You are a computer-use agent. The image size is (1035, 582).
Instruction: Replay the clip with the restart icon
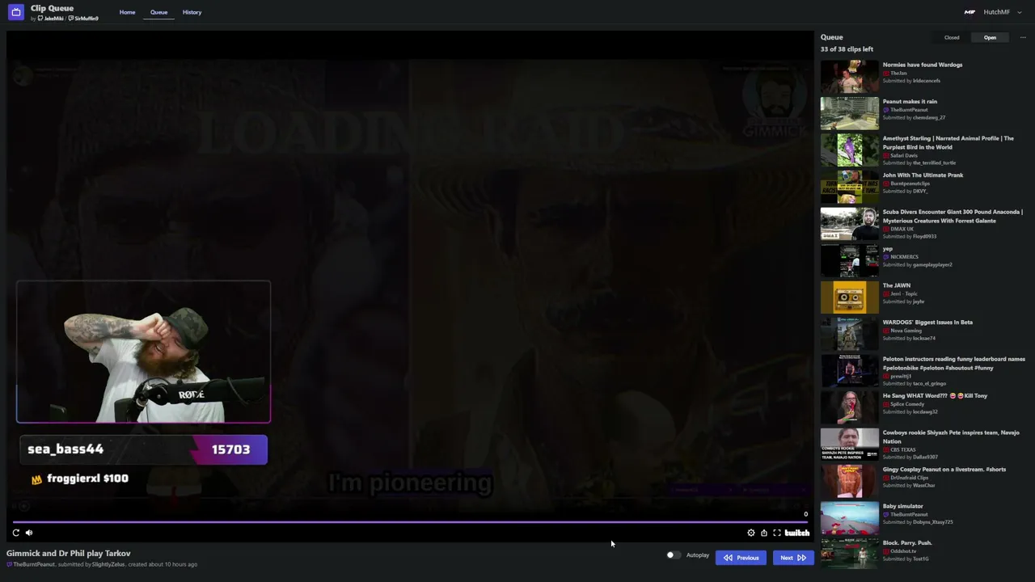(16, 533)
